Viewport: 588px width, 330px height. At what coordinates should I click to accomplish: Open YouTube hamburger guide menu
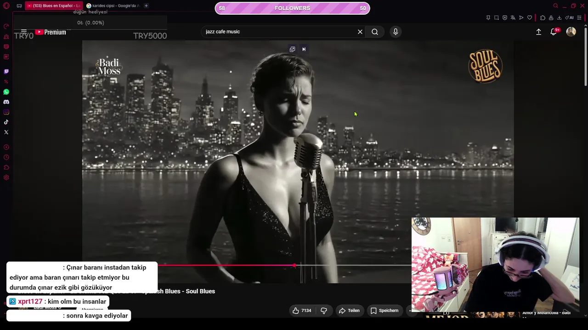pyautogui.click(x=24, y=32)
